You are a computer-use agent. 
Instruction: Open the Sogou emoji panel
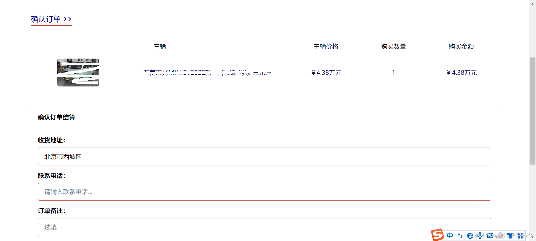point(470,235)
